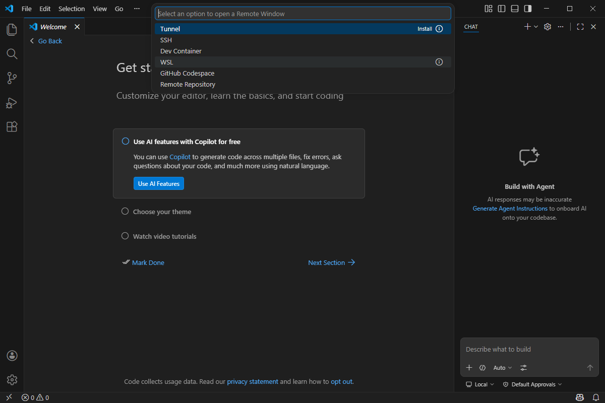
Task: Open chat settings gear icon
Action: tap(548, 27)
